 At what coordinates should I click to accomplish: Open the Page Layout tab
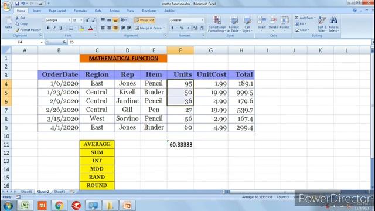(x=57, y=11)
